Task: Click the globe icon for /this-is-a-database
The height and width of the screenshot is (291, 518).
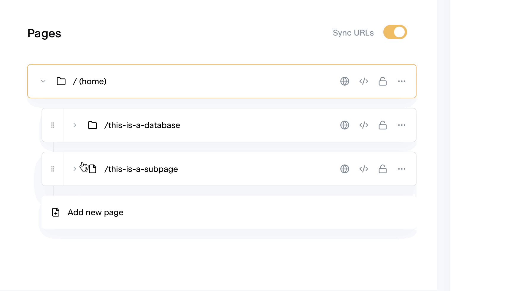Action: click(x=345, y=125)
